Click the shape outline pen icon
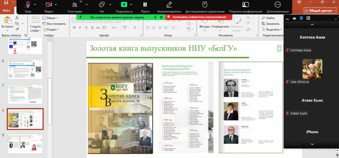339x158 pixels. 248,23
